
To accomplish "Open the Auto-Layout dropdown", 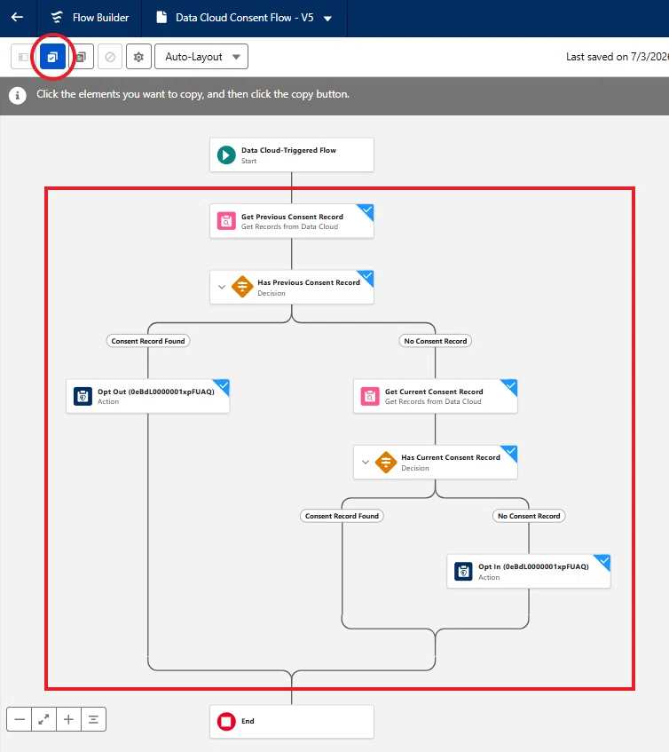I will point(201,57).
